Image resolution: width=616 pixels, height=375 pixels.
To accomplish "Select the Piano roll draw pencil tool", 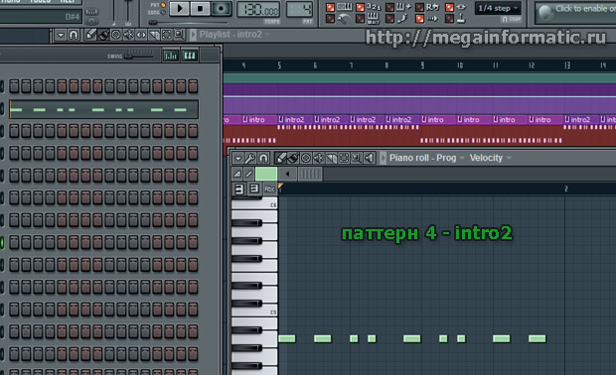I will click(280, 158).
